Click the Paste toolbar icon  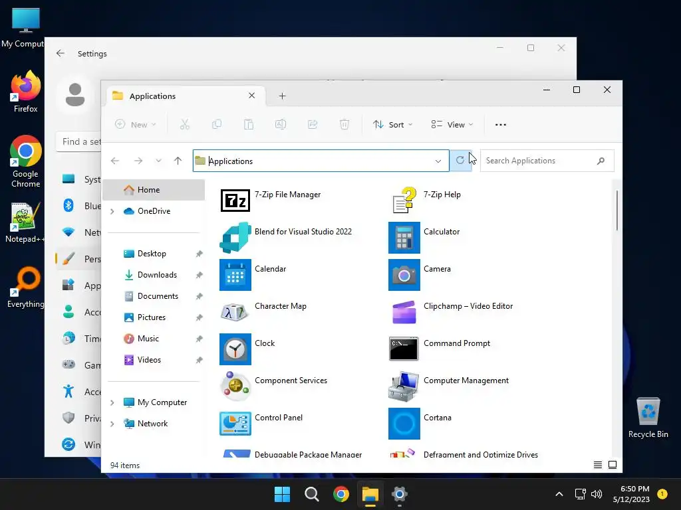click(x=249, y=124)
